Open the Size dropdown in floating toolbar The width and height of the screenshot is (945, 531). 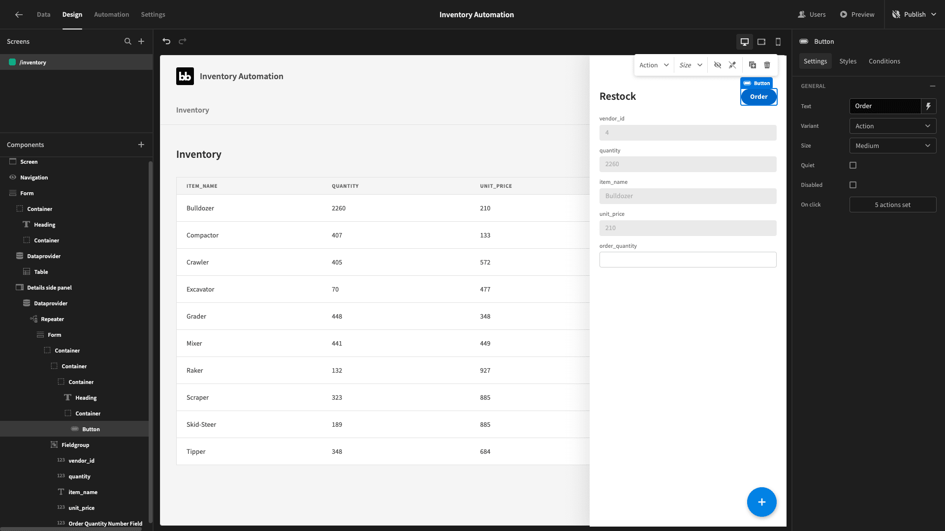coord(691,65)
